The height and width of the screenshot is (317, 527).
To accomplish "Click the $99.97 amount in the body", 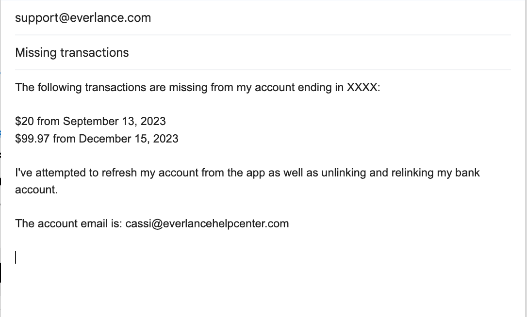I will tap(32, 139).
